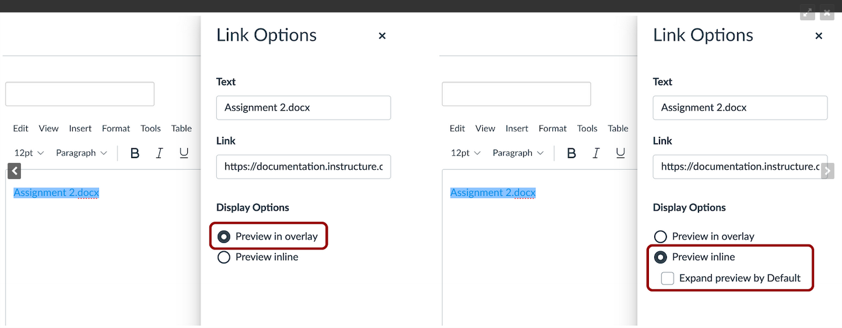This screenshot has height=328, width=842.
Task: Focus the Text field in the left Link Options
Action: [x=303, y=108]
